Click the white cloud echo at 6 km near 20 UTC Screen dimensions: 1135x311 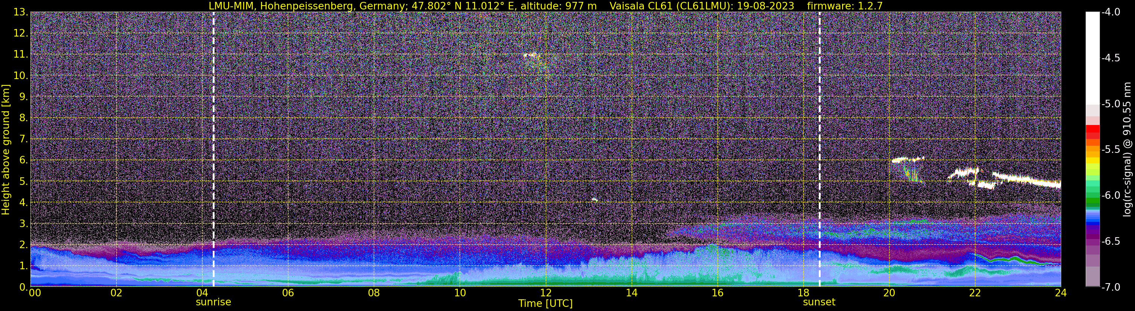point(908,160)
